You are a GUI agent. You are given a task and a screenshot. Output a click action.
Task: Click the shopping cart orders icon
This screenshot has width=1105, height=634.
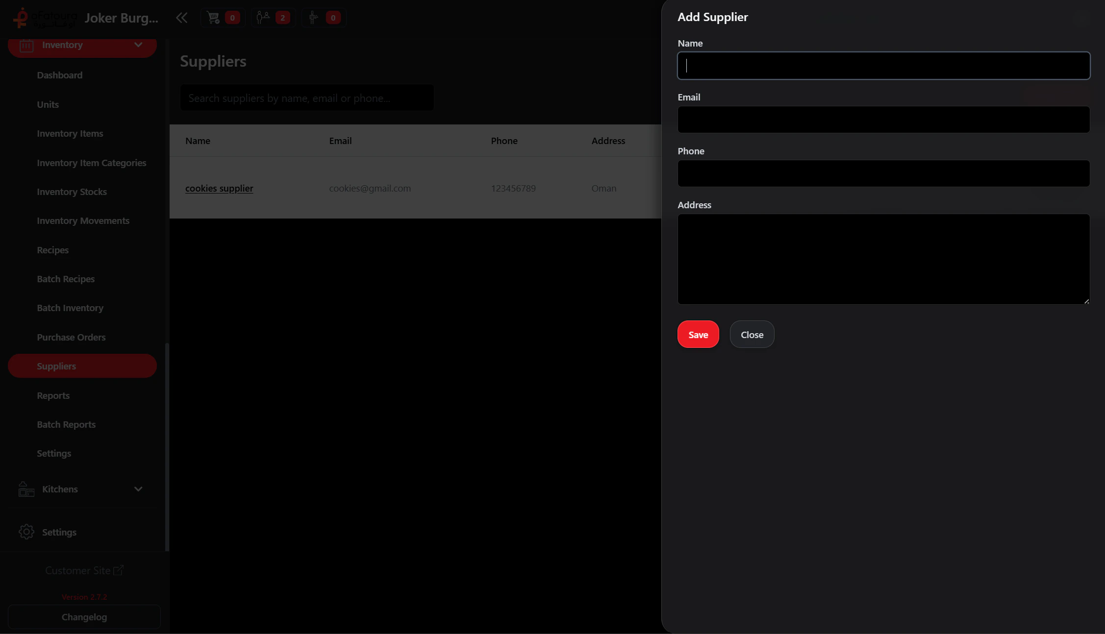(214, 18)
